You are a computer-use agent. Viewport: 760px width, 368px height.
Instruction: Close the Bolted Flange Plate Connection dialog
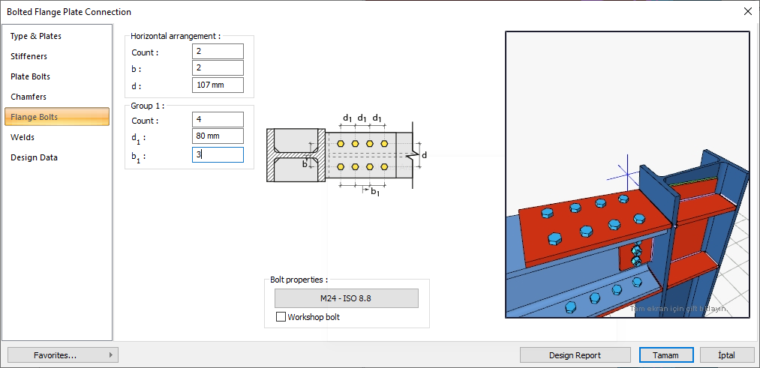click(x=747, y=11)
